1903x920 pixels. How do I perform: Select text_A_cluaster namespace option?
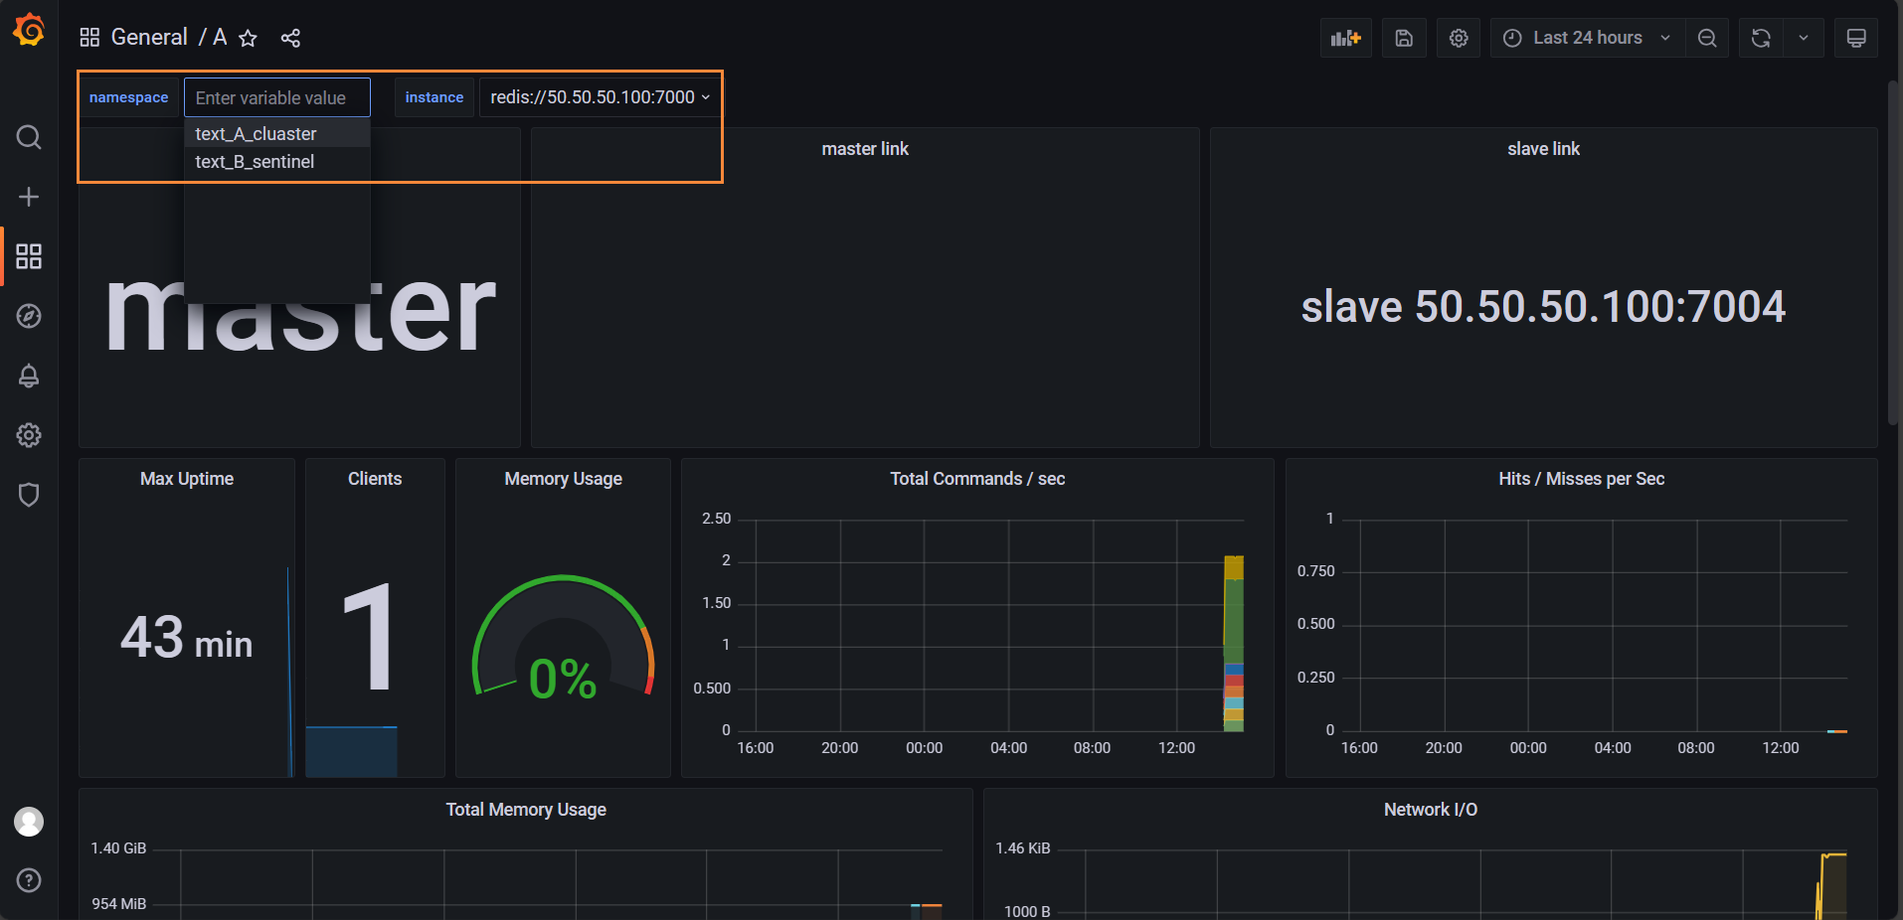[x=277, y=134]
